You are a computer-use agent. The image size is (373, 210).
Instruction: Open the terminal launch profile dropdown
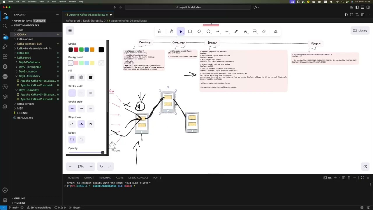[339, 178]
